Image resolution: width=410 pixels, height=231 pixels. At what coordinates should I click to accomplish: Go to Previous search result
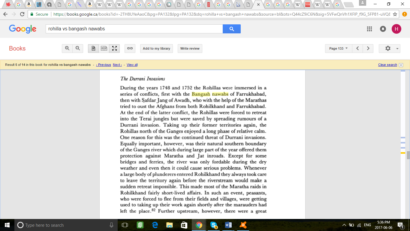104,65
